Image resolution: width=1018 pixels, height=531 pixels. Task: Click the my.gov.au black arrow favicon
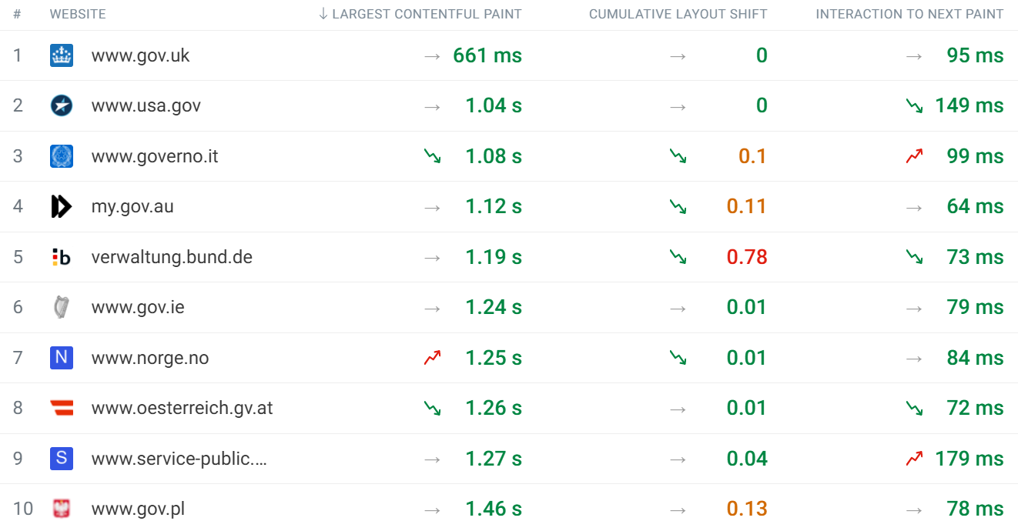click(x=62, y=206)
